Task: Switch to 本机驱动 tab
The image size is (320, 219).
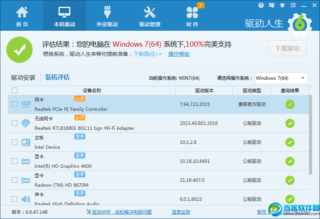Action: (x=65, y=16)
